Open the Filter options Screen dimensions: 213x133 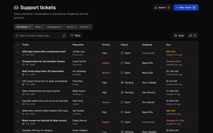point(76,36)
